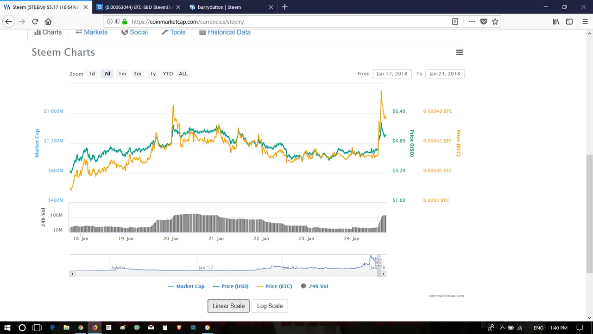Toggle Price (BTC) series in legend
Viewport: 593px width, 334px height.
click(274, 286)
